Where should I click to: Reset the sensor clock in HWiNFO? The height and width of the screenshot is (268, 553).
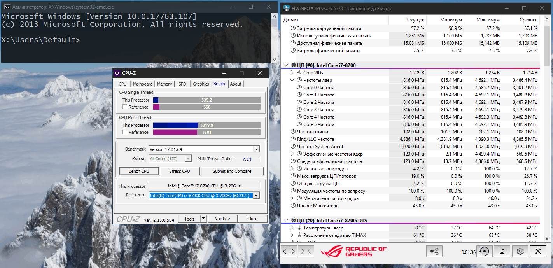point(484,251)
